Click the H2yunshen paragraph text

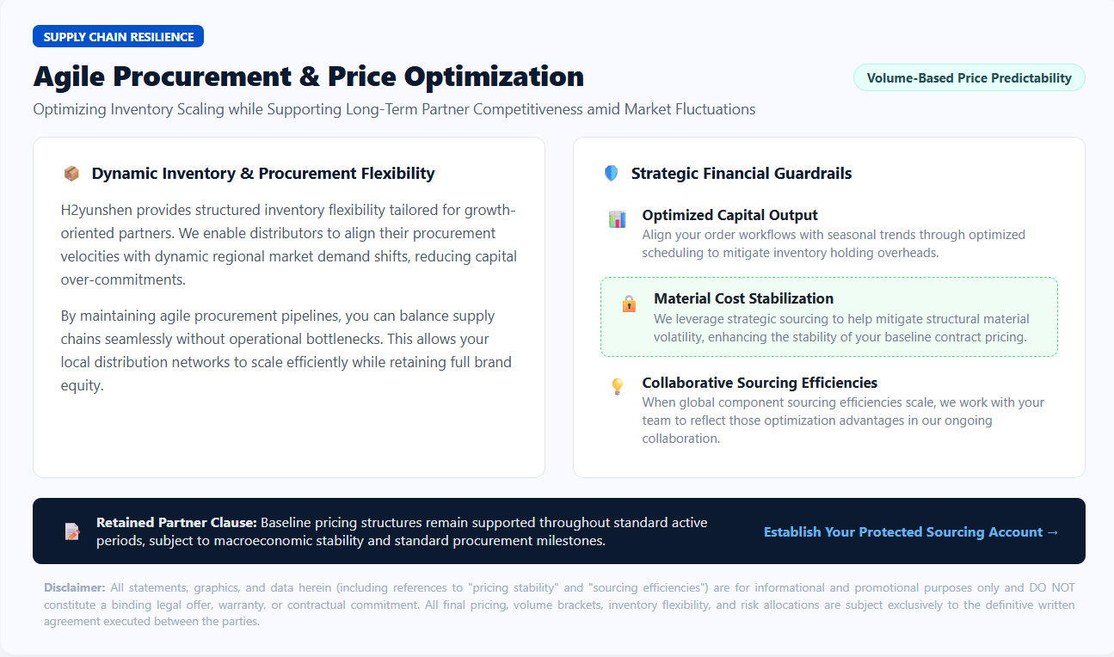pos(289,245)
